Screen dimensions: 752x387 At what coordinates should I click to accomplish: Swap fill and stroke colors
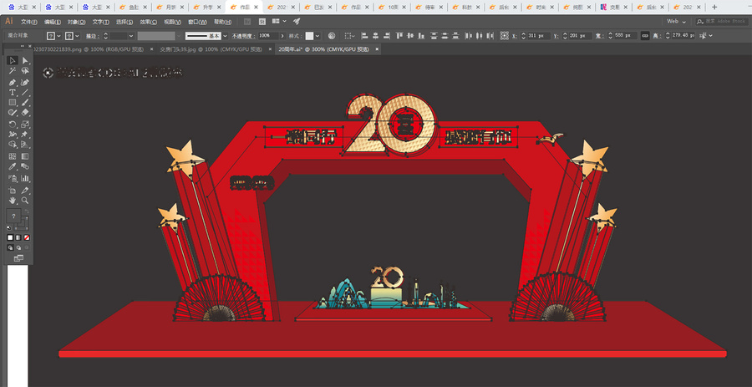tap(28, 211)
